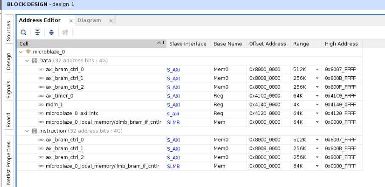Open Range dropdown for Instruction axi_bram_ctrl_0
The image size is (385, 187).
tap(317, 140)
